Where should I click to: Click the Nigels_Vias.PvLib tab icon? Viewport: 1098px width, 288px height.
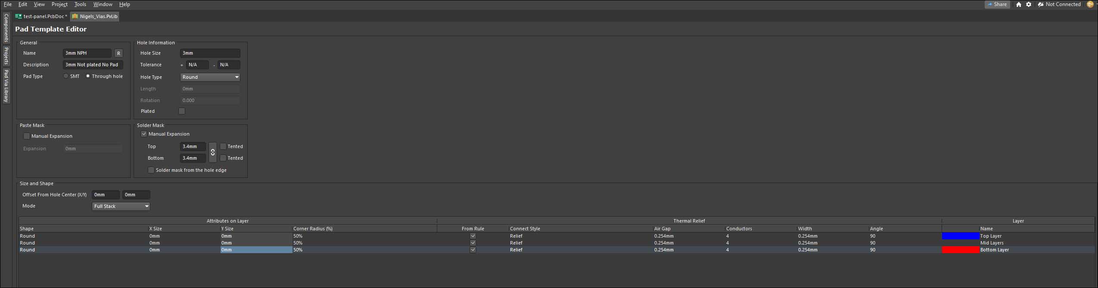75,16
